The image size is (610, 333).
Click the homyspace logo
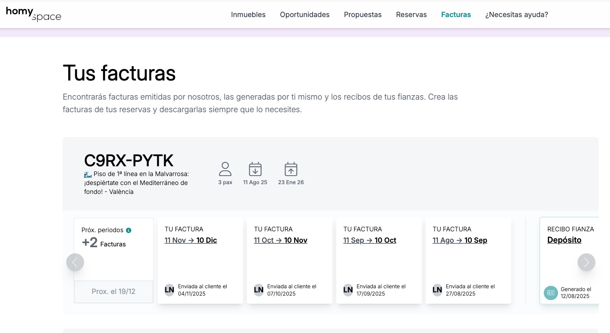click(33, 14)
